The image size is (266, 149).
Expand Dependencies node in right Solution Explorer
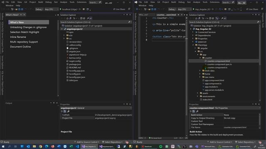(x=193, y=36)
